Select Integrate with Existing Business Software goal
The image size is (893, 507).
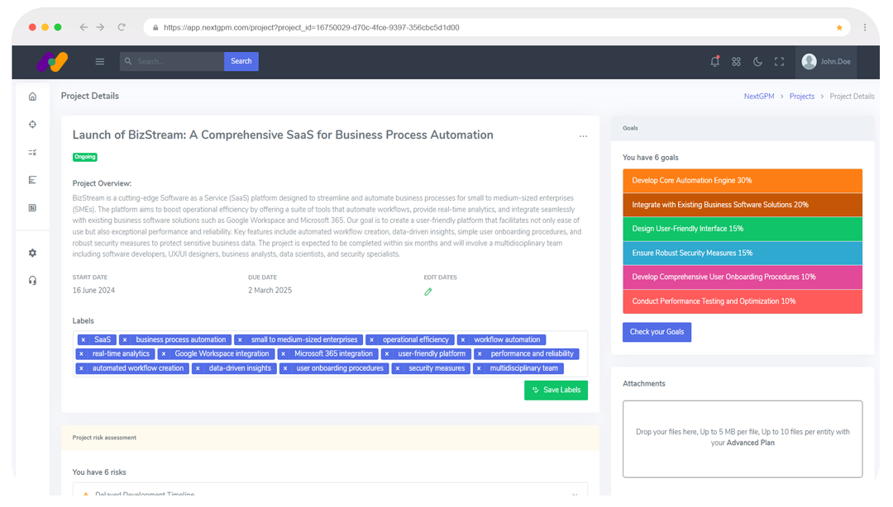pyautogui.click(x=742, y=205)
